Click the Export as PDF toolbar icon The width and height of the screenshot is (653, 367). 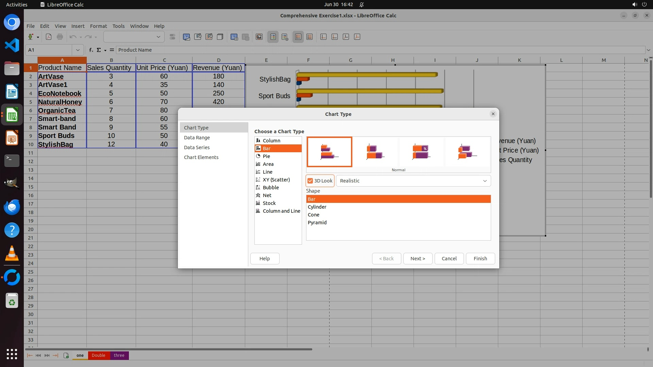click(x=49, y=37)
